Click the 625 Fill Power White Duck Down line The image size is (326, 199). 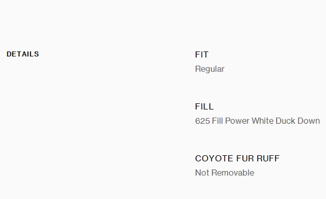[258, 121]
